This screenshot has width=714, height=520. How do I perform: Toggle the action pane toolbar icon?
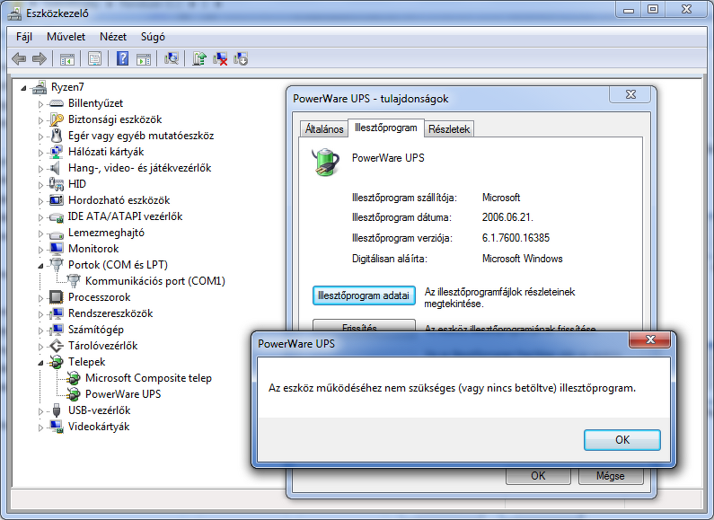pos(144,58)
